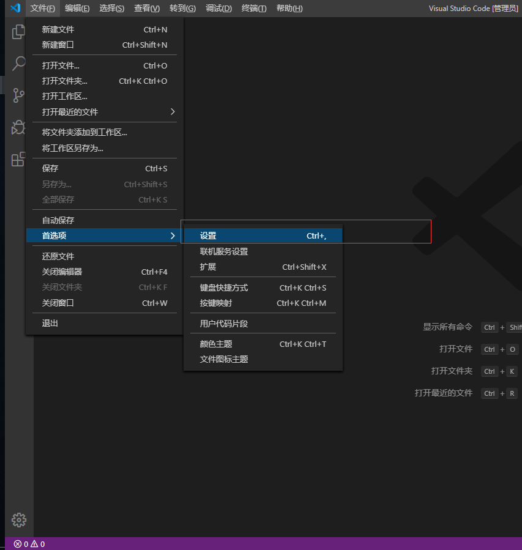This screenshot has height=550, width=522.
Task: Choose 关闭编辑器 menu entry
Action: (x=105, y=272)
